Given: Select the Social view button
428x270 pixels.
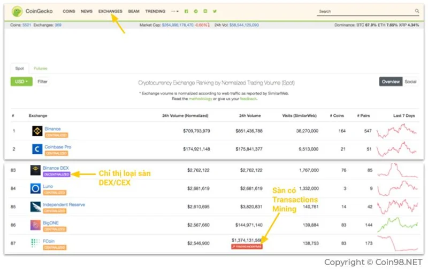Looking at the screenshot, I should (410, 82).
